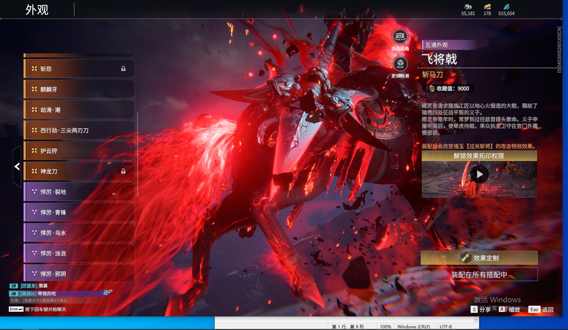The height and width of the screenshot is (330, 568).
Task: Click the channel icon beside 历望东
Action: pos(14,286)
